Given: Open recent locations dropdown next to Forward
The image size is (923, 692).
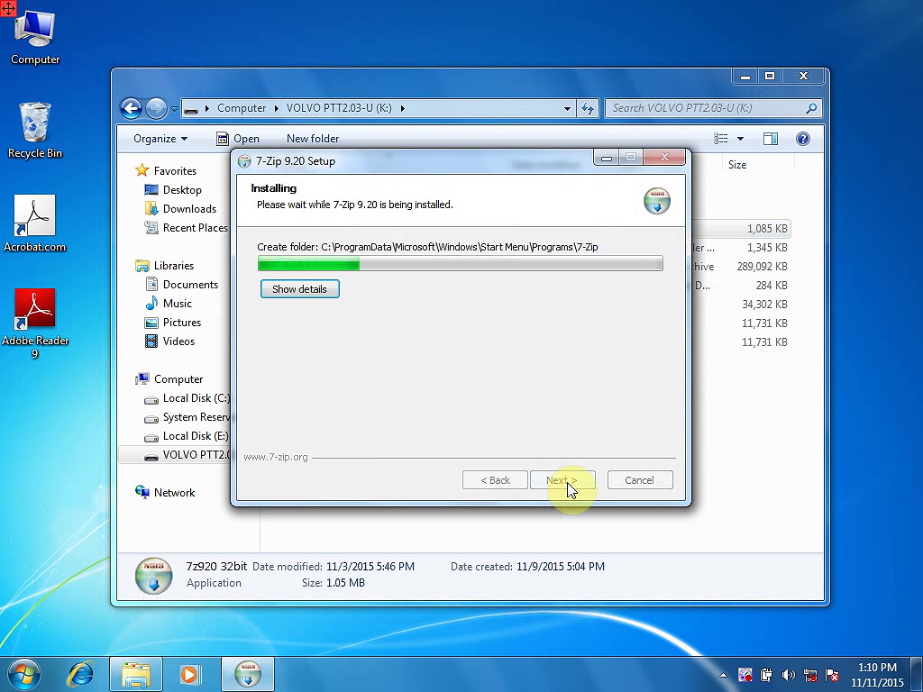Looking at the screenshot, I should pos(174,109).
